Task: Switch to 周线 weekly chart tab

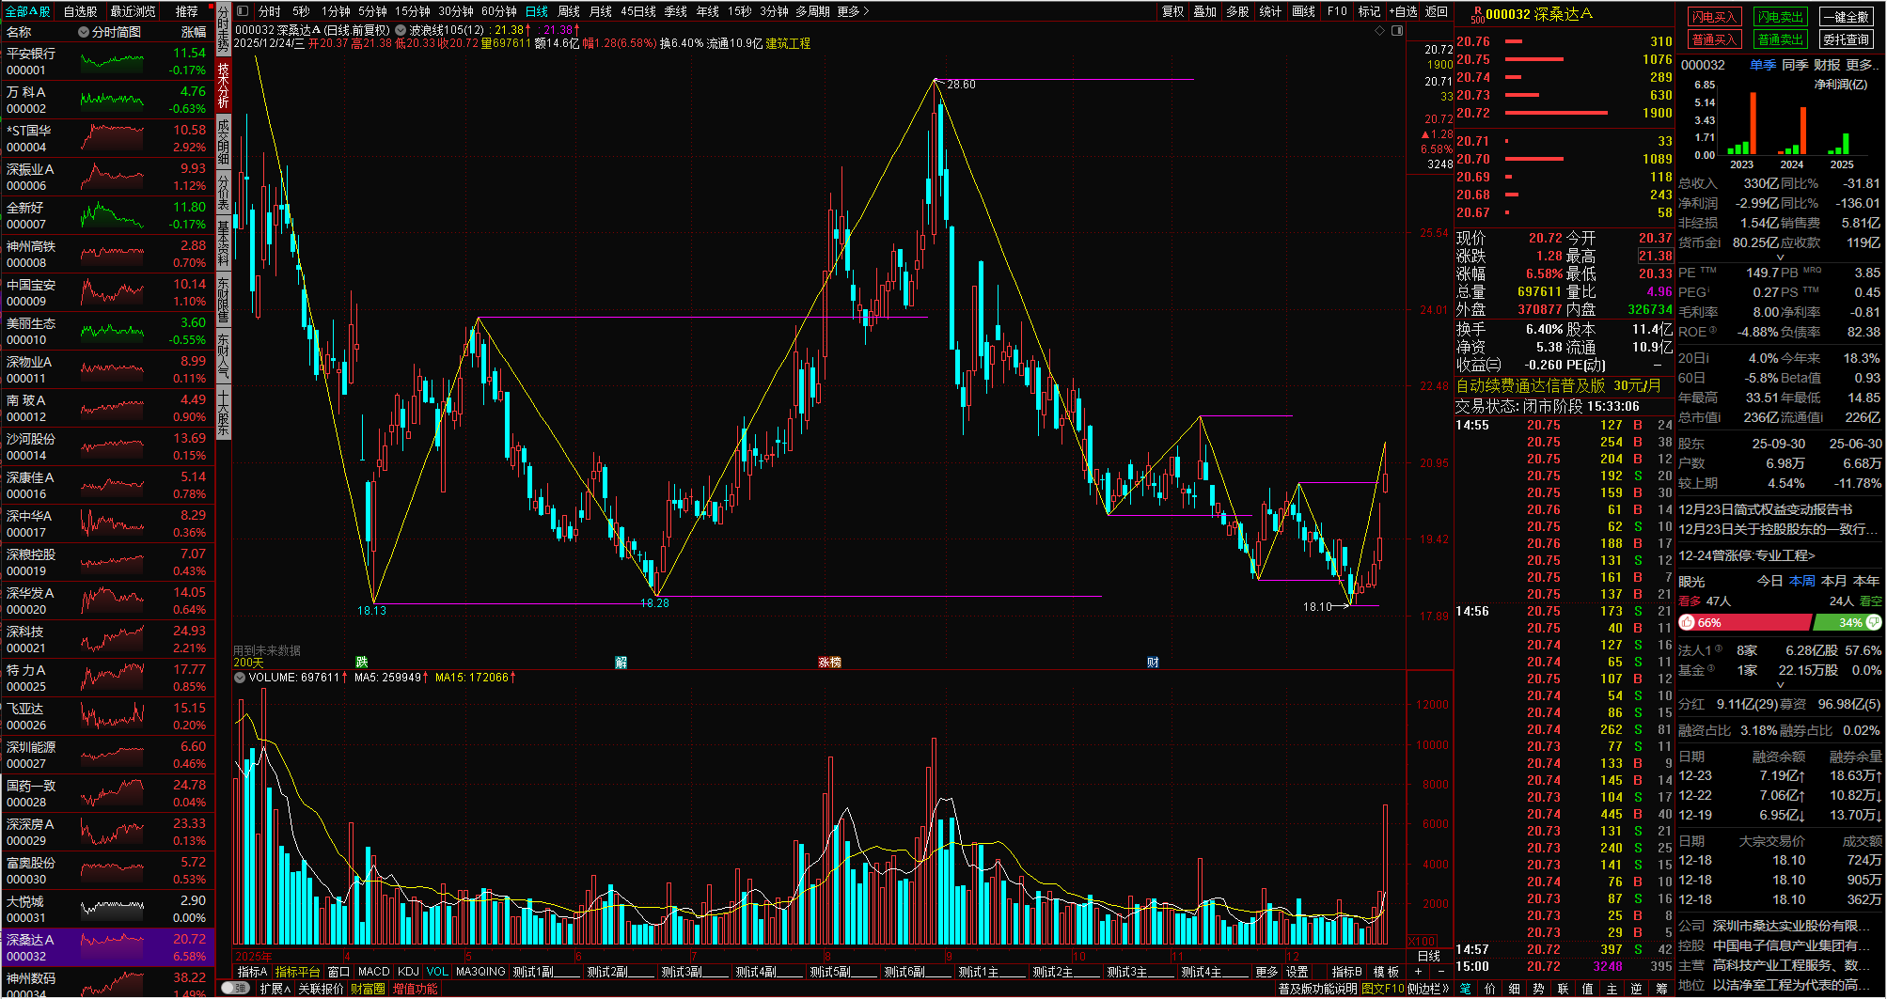Action: (569, 11)
